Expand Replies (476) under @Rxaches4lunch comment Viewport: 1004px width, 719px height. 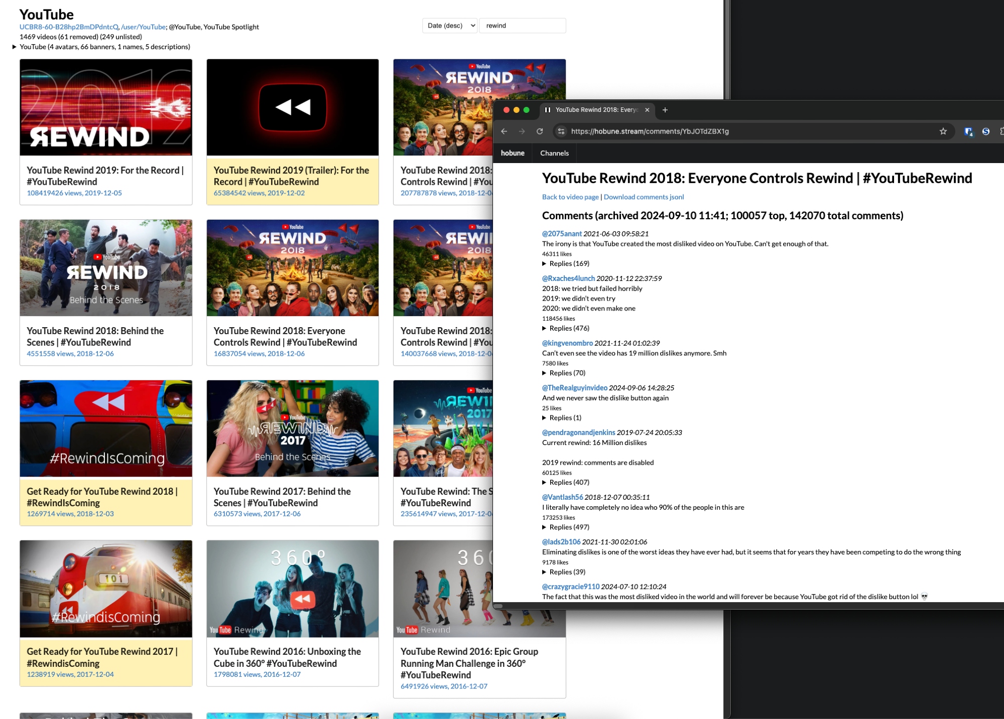pyautogui.click(x=566, y=328)
